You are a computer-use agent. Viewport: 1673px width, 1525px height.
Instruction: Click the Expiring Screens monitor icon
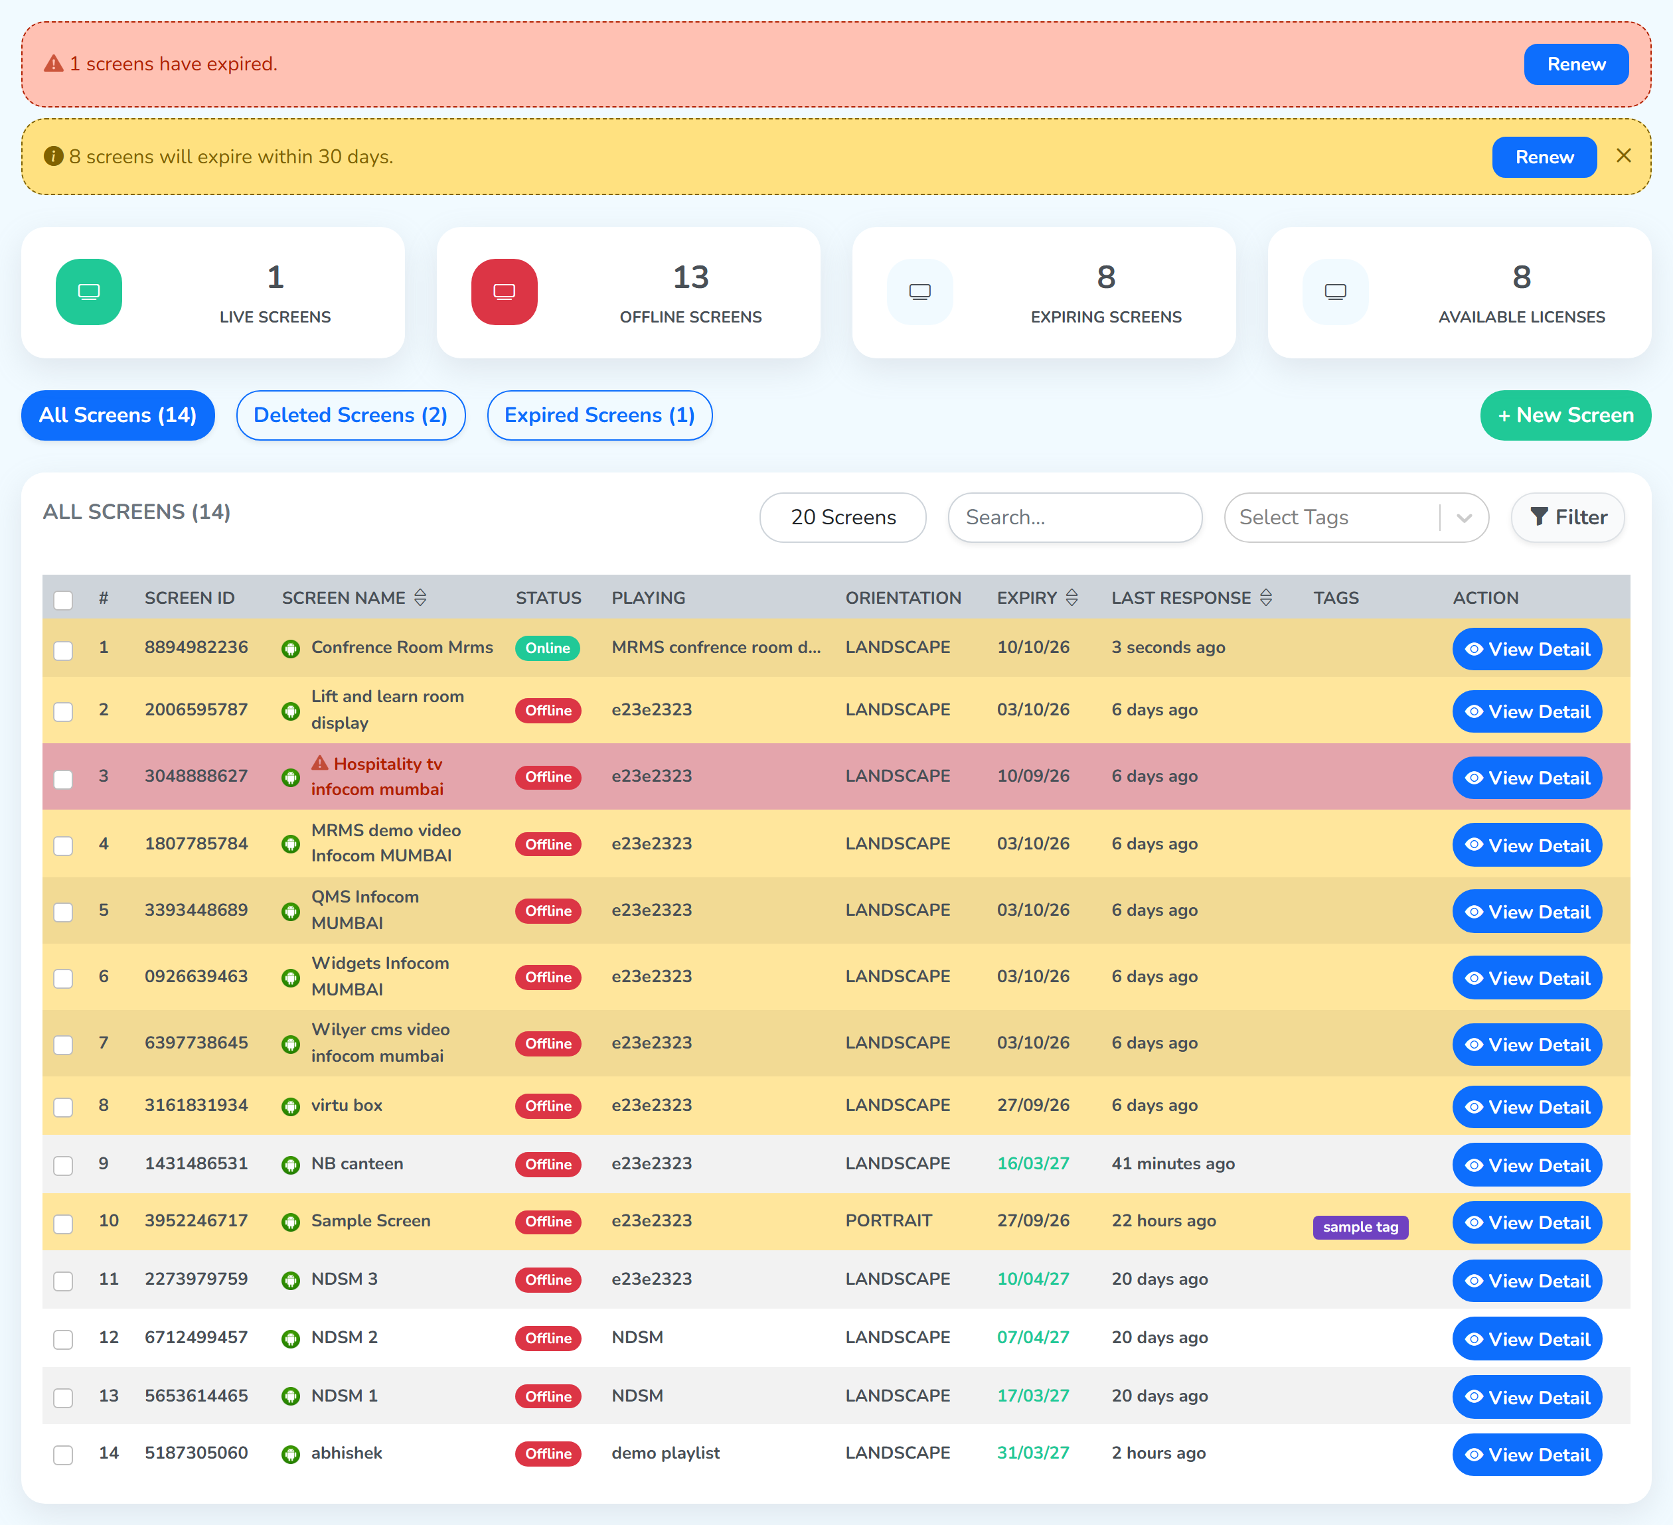coord(920,292)
